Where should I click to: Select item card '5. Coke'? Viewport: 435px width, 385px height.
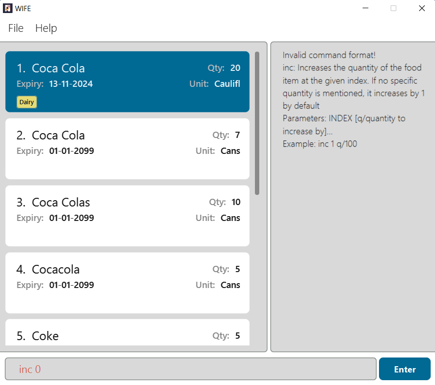tap(127, 332)
